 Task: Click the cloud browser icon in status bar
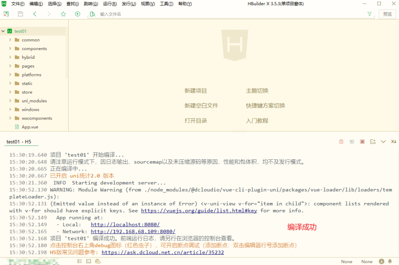[98, 261]
